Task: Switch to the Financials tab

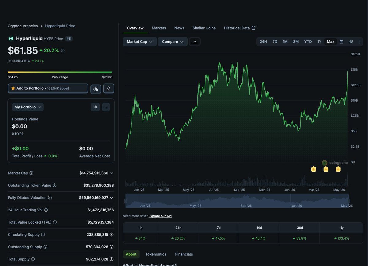Action: (x=184, y=254)
